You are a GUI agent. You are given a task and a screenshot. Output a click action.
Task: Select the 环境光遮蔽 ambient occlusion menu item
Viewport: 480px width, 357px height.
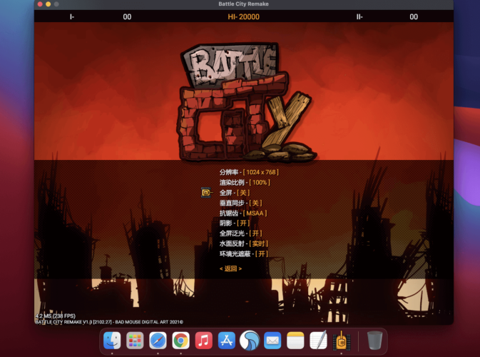(x=245, y=253)
